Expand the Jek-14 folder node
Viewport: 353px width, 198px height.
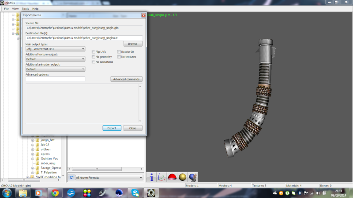[33, 145]
